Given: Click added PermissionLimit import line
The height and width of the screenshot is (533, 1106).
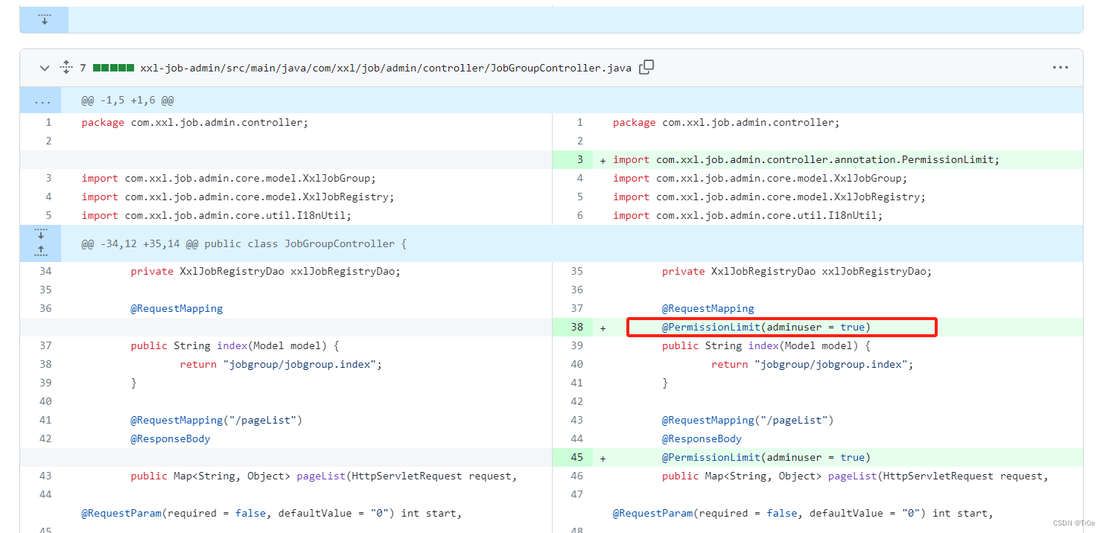Looking at the screenshot, I should (806, 159).
